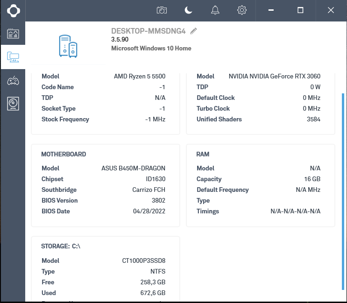Click the CAM app logo icon
The width and height of the screenshot is (347, 303).
tap(13, 10)
